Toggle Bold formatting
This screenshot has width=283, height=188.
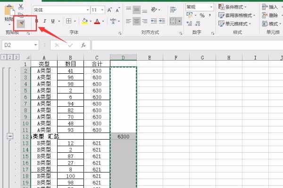(37, 21)
